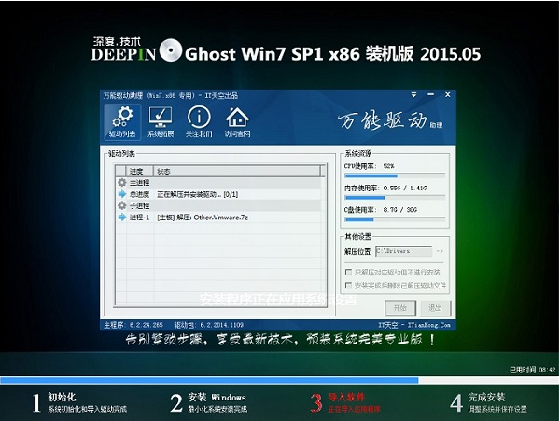
Task: Open the IT天空 - ITianKong.Com link
Action: tap(414, 325)
